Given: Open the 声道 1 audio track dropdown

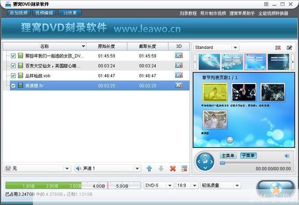Looking at the screenshot, I should (108, 168).
